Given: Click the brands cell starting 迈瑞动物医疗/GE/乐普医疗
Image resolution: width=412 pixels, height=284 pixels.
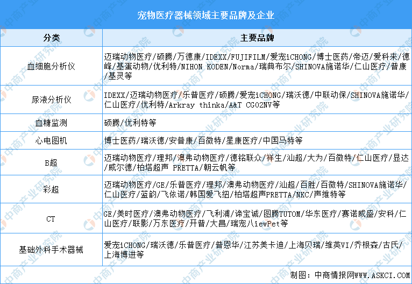Looking at the screenshot, I should pyautogui.click(x=257, y=189).
